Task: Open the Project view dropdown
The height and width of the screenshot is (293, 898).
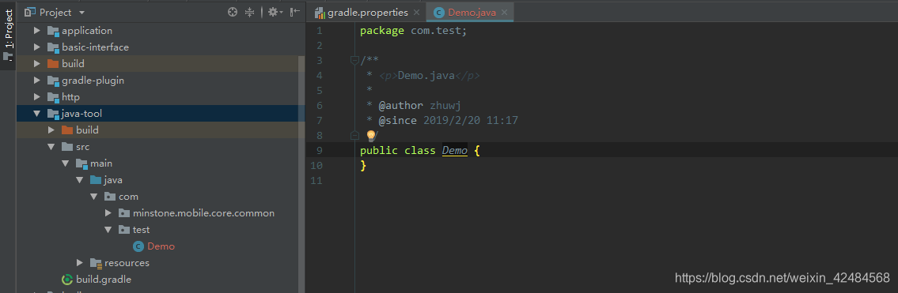Action: 81,12
